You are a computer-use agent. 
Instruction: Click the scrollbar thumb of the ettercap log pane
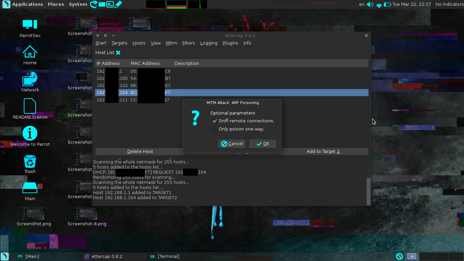pos(369,191)
